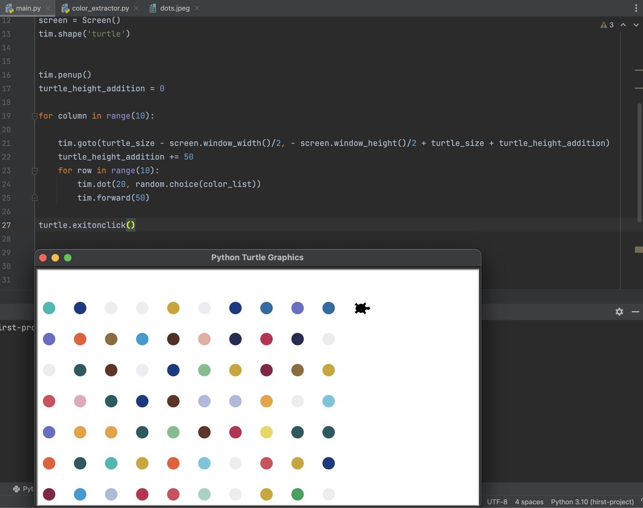
Task: Zoom the Python Turtle Graphics window
Action: point(68,258)
